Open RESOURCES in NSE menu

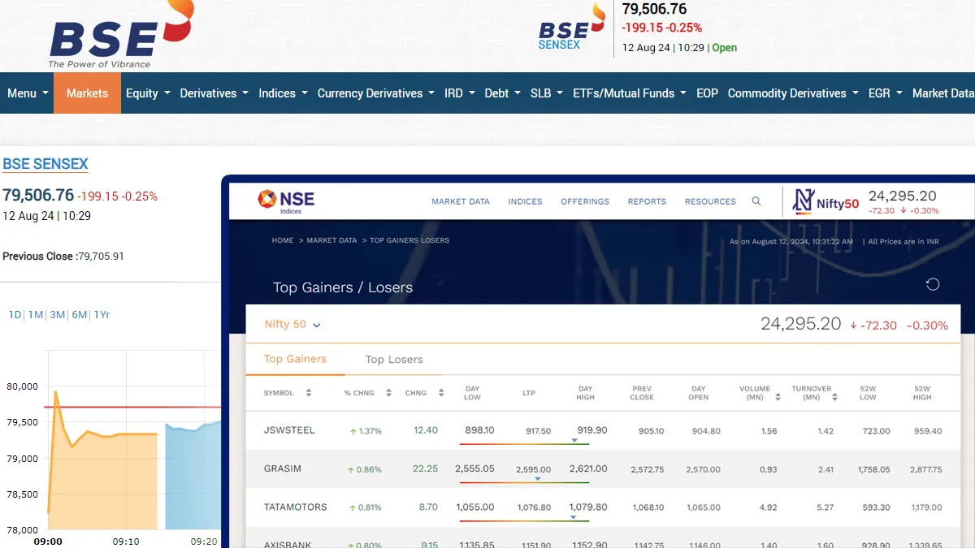tap(710, 201)
